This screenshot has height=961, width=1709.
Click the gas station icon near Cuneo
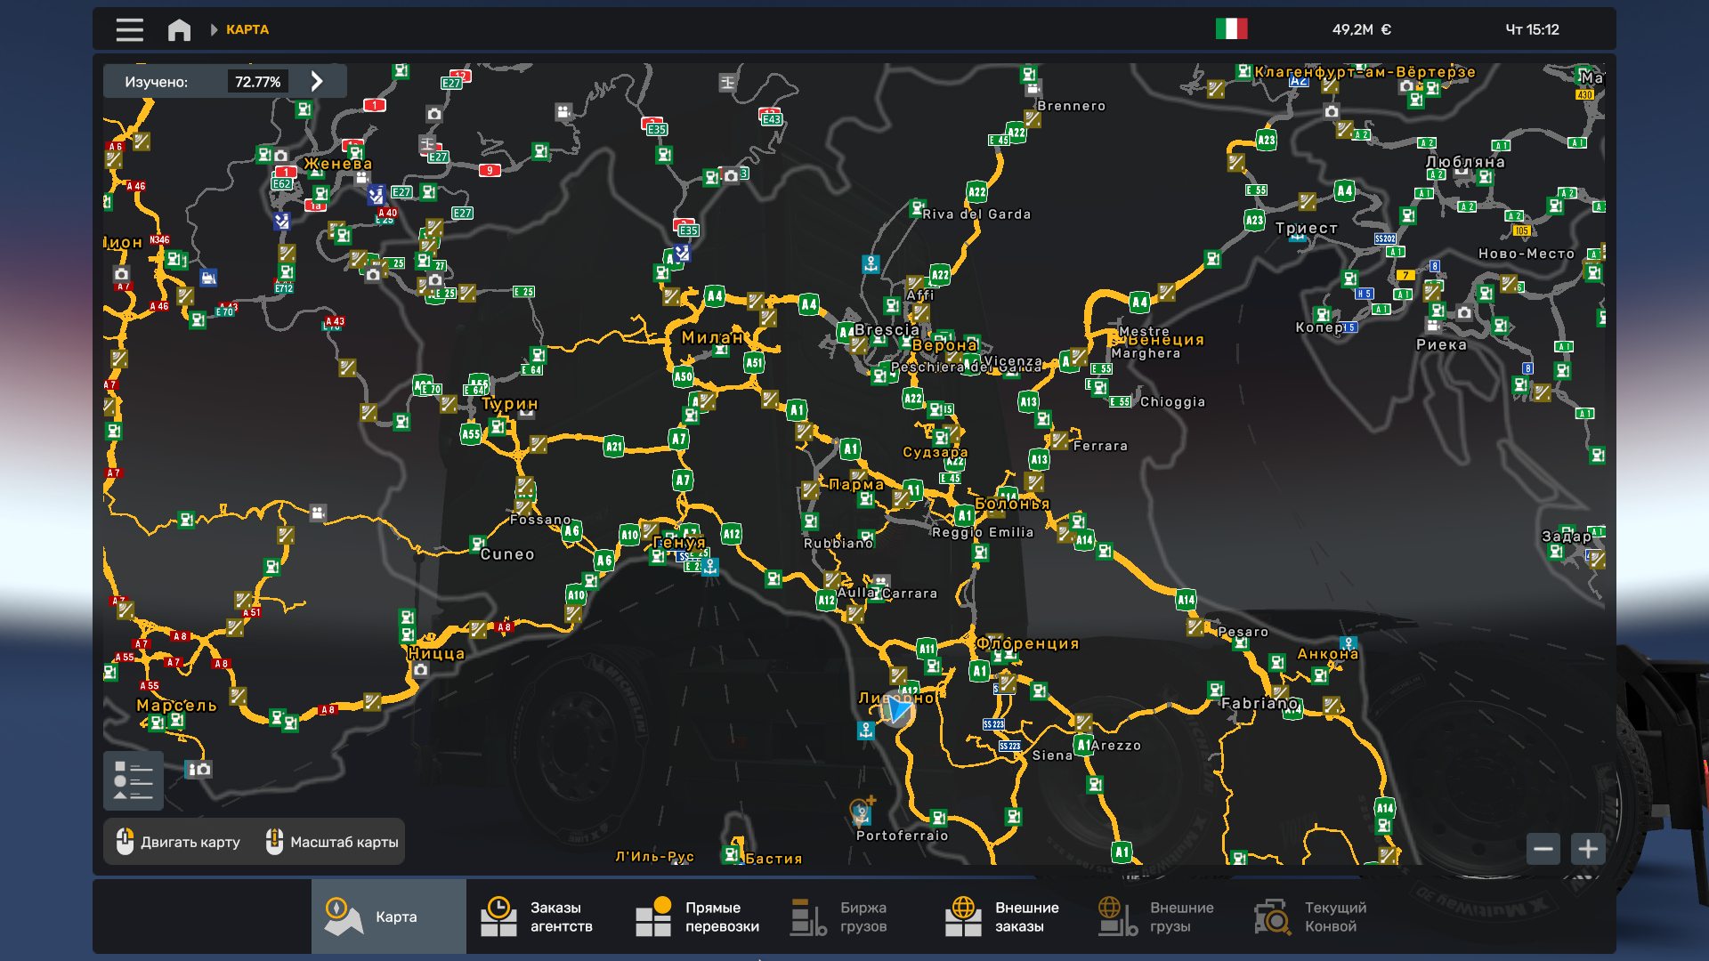point(478,543)
